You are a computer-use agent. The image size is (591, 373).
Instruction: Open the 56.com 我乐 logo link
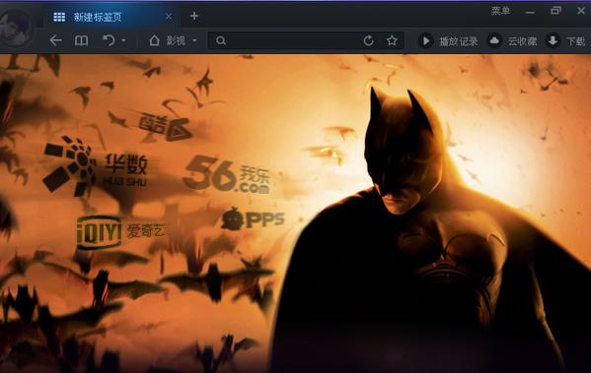(x=227, y=175)
